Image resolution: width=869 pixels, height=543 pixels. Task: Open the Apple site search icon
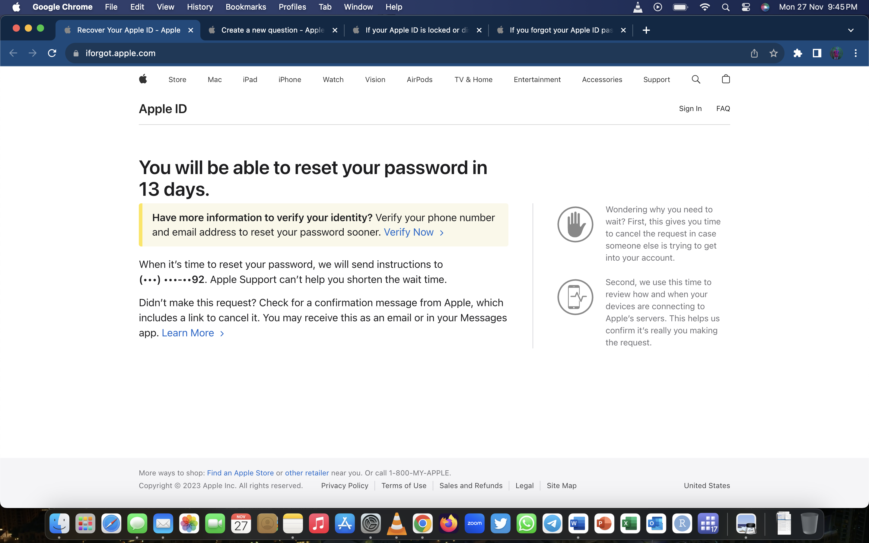[696, 79]
